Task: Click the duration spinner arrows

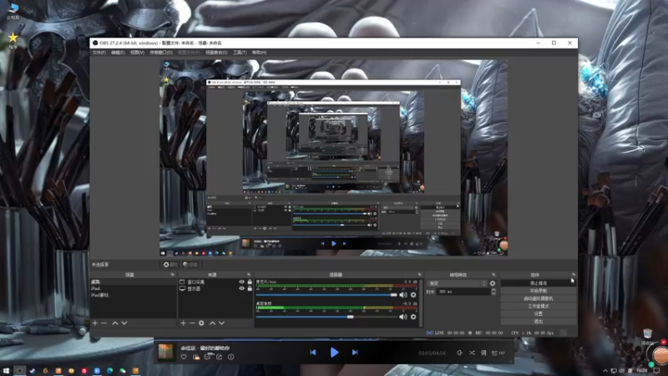Action: coord(493,292)
